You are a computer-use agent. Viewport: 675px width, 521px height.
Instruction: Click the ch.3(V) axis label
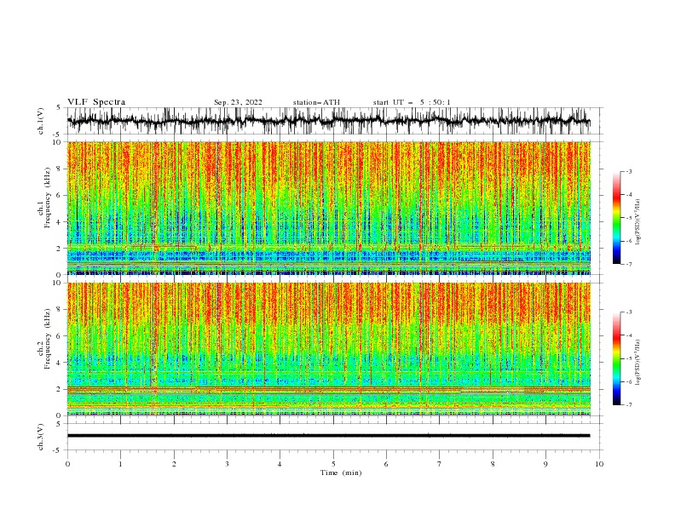[x=41, y=438]
